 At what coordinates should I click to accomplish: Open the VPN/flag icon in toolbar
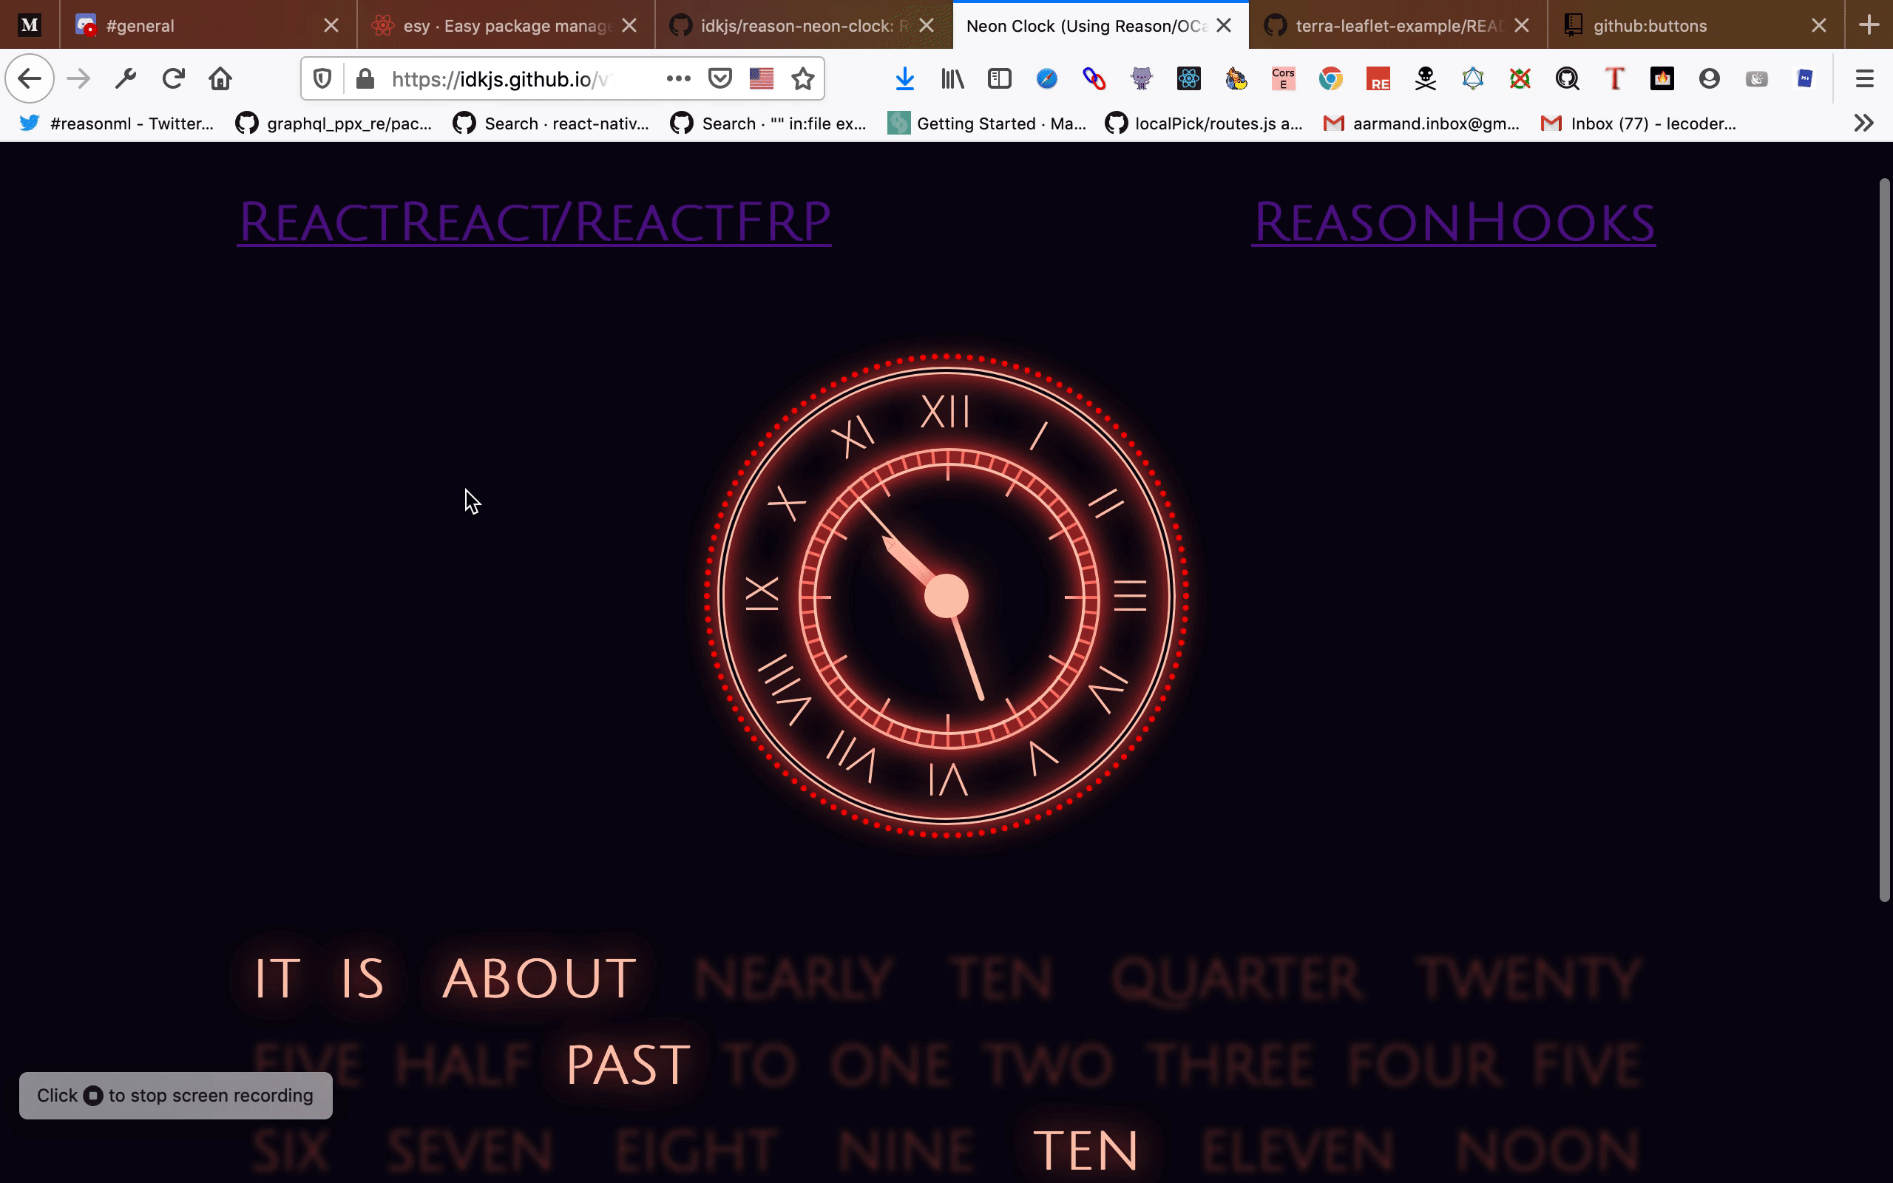(760, 79)
